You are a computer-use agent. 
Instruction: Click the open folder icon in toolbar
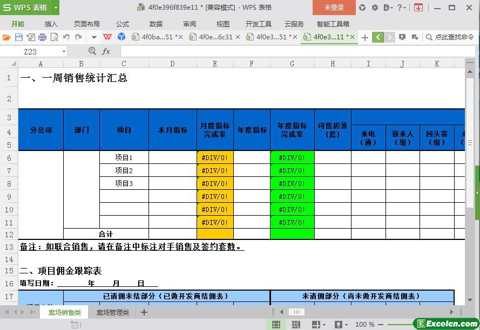pyautogui.click(x=6, y=37)
